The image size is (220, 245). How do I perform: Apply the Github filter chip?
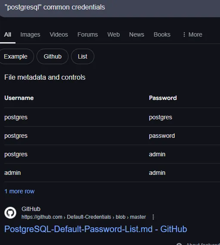[x=53, y=56]
